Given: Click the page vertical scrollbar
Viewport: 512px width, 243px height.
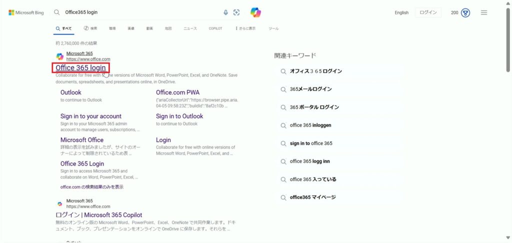Looking at the screenshot, I should [508, 39].
